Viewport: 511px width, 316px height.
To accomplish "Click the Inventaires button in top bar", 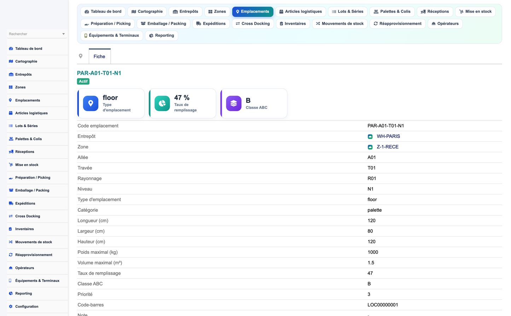I will pos(293,24).
